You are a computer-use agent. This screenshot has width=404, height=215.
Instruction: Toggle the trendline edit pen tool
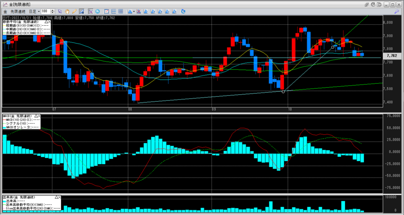[81, 11]
